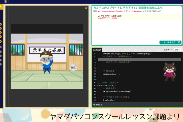This screenshot has width=183, height=122.
Task: Click the arrow icon on the hint button
Action: 179,42
